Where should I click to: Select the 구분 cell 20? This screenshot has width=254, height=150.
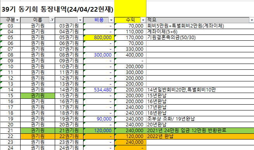10,125
